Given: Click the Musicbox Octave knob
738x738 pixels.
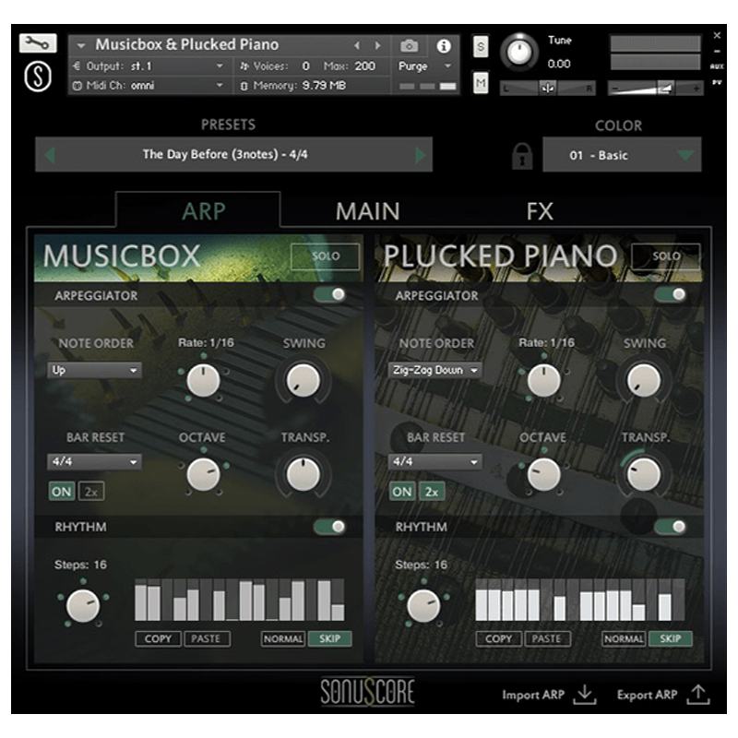Looking at the screenshot, I should pos(203,474).
